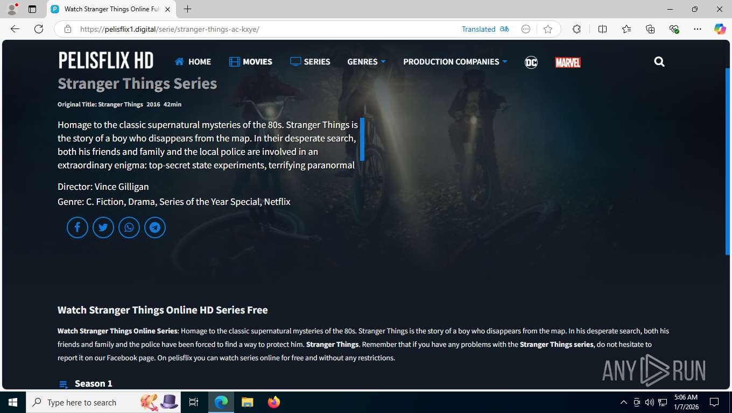This screenshot has height=413, width=732.
Task: Expand the Season 1 list
Action: point(86,383)
